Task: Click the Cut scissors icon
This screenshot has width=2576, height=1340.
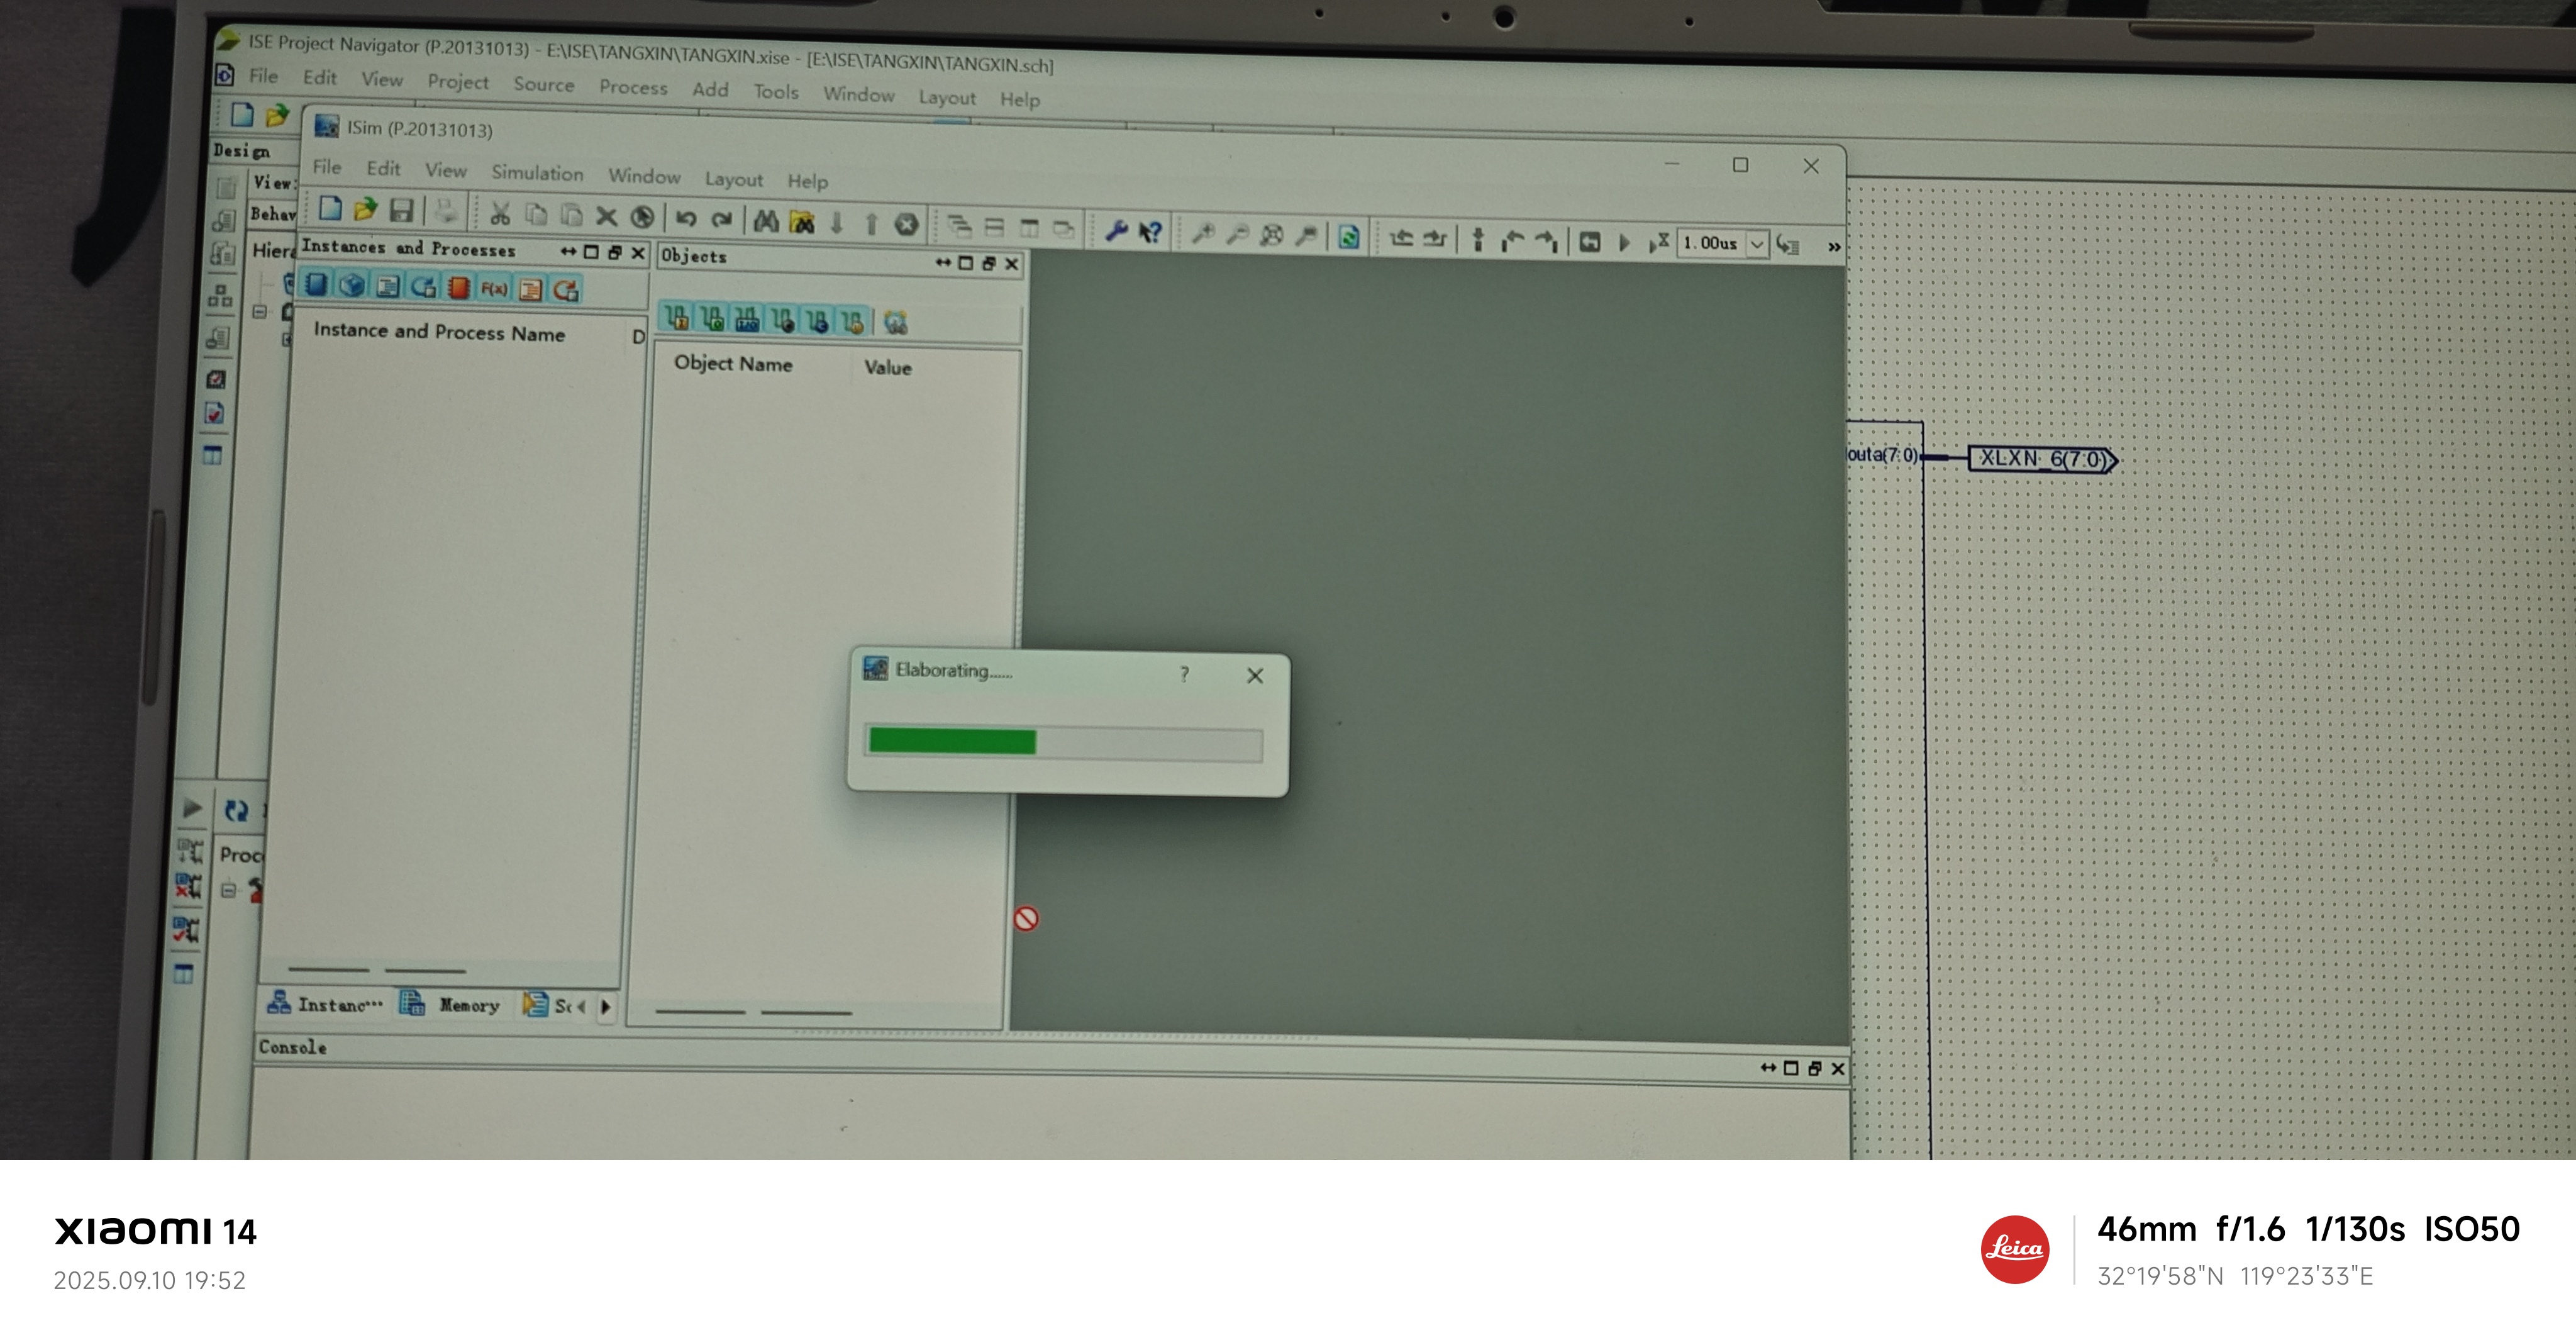Action: [500, 214]
